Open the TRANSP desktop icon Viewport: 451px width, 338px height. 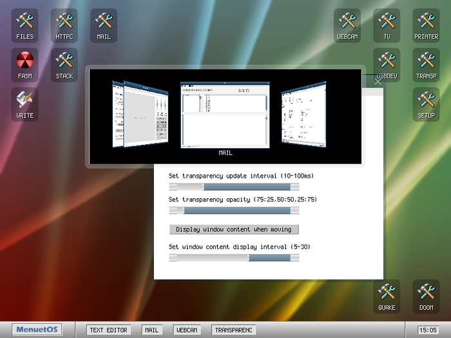point(426,64)
